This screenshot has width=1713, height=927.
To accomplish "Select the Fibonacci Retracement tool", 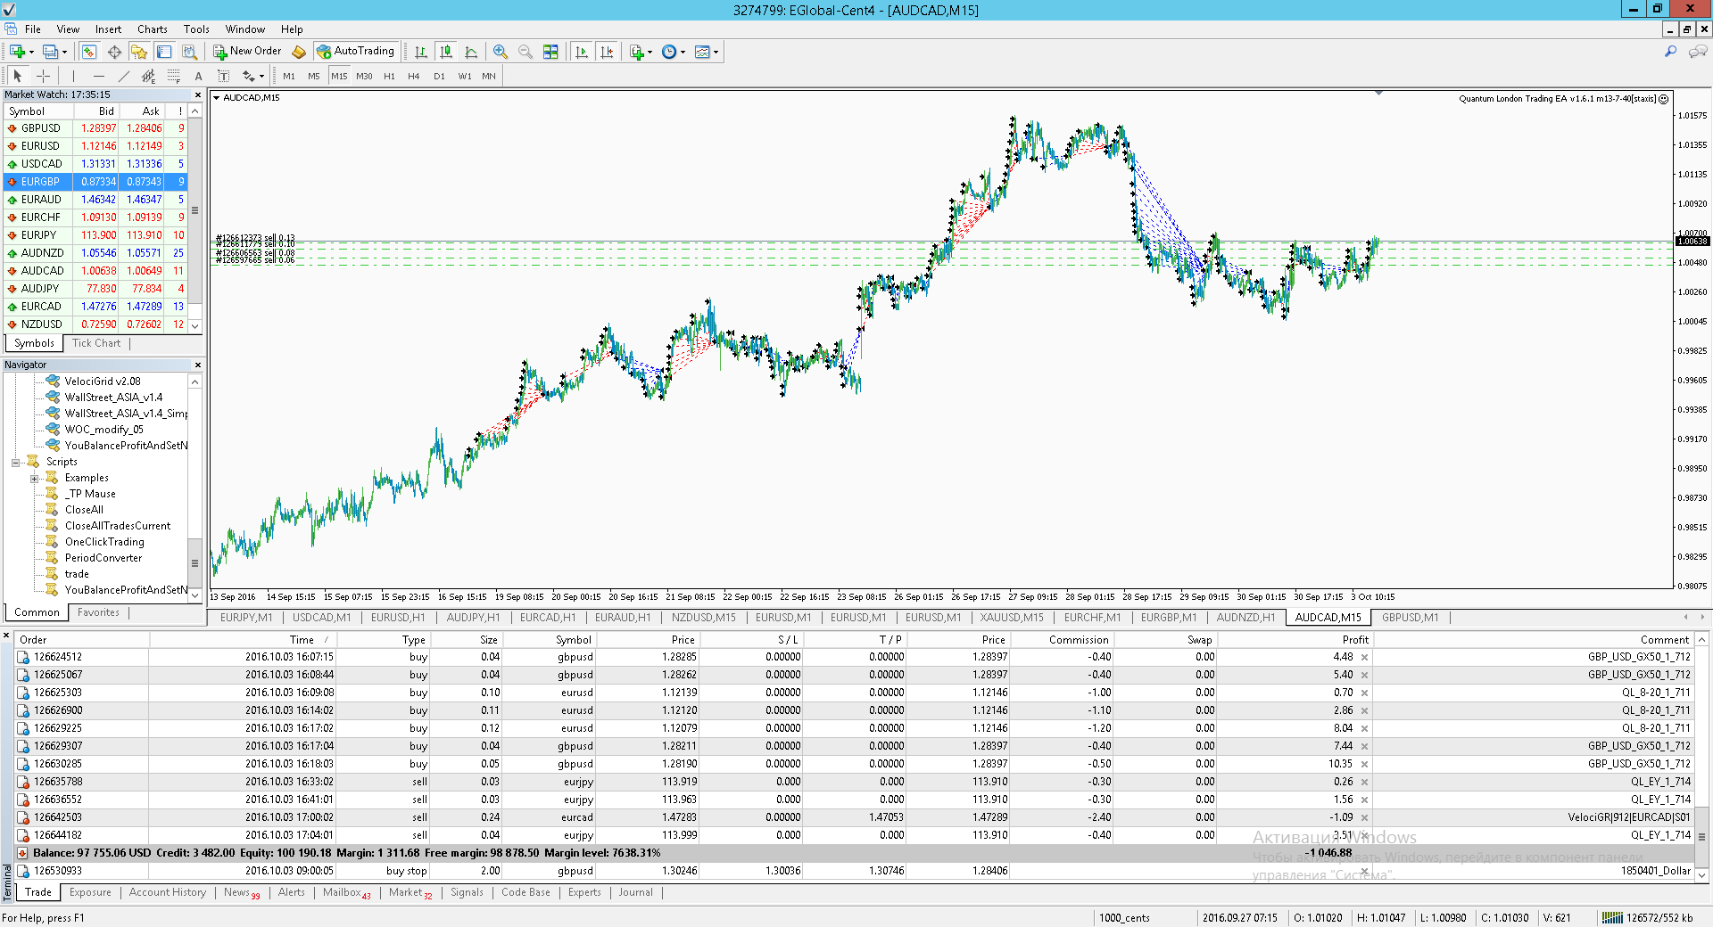I will pyautogui.click(x=173, y=76).
